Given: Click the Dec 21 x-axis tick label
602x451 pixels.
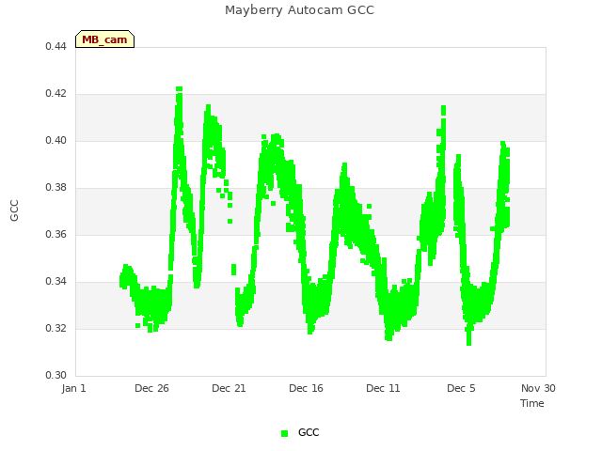Looking at the screenshot, I should tap(229, 388).
